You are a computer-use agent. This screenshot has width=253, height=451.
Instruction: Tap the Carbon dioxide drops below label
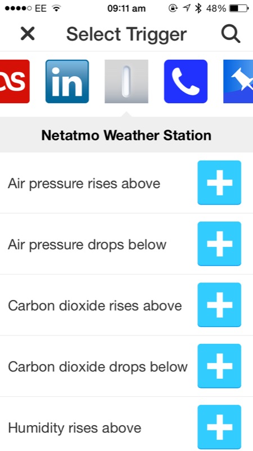[x=97, y=367]
